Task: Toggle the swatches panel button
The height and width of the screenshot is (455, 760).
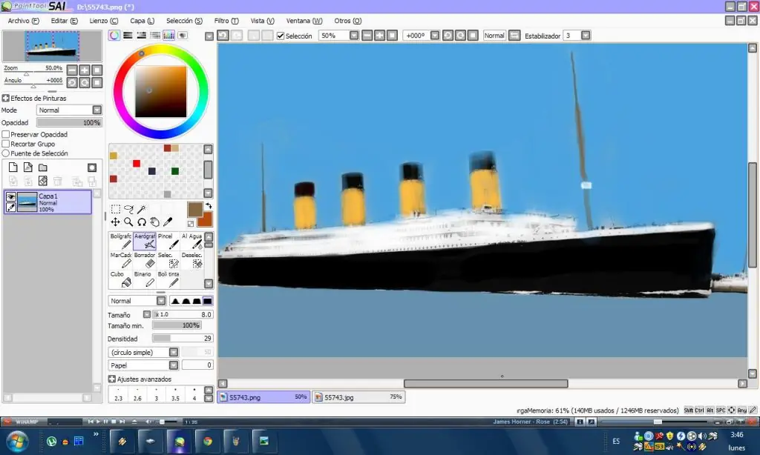Action: click(x=168, y=36)
